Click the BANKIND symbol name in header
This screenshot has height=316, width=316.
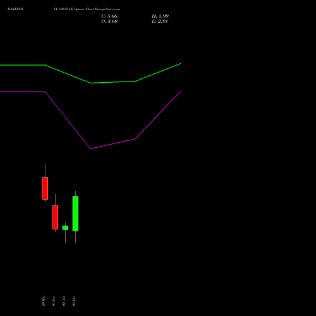pos(15,9)
